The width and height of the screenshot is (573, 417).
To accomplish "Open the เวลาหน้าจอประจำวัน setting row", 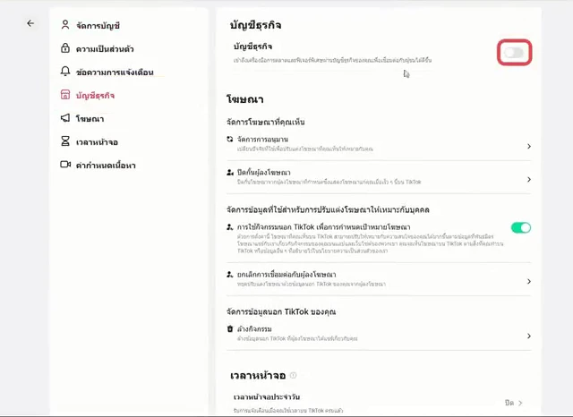I will pyautogui.click(x=379, y=403).
